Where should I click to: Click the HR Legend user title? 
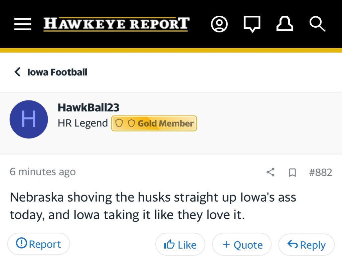[x=82, y=123]
